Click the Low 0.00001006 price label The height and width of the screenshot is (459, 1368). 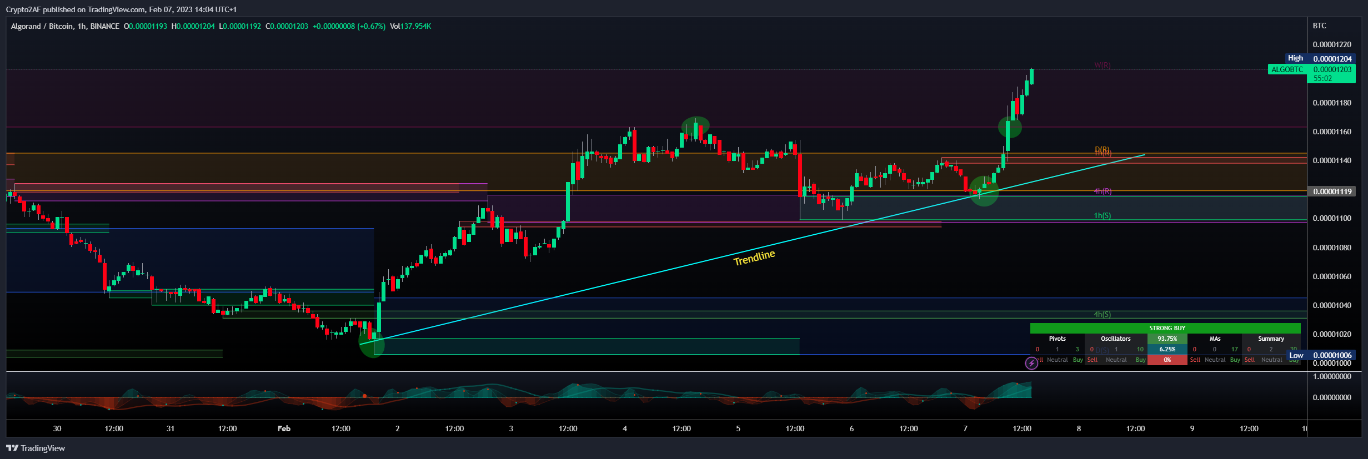1321,355
